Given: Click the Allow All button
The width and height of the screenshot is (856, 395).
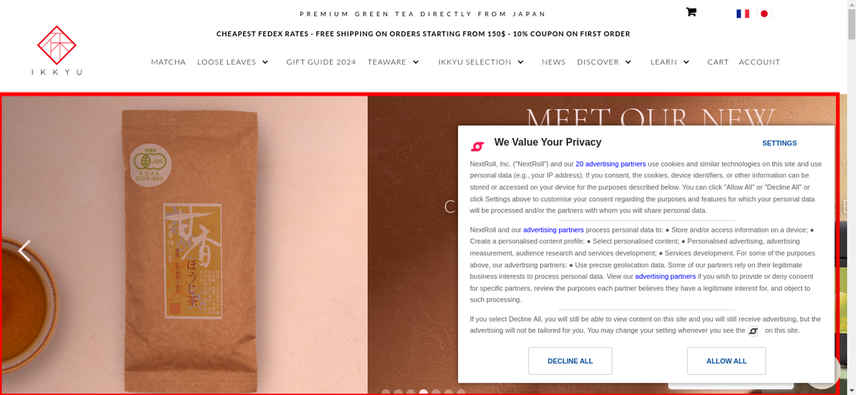Looking at the screenshot, I should 726,361.
